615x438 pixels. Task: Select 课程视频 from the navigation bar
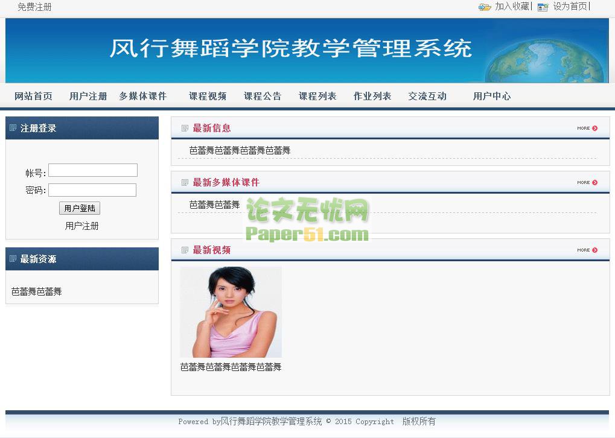208,96
